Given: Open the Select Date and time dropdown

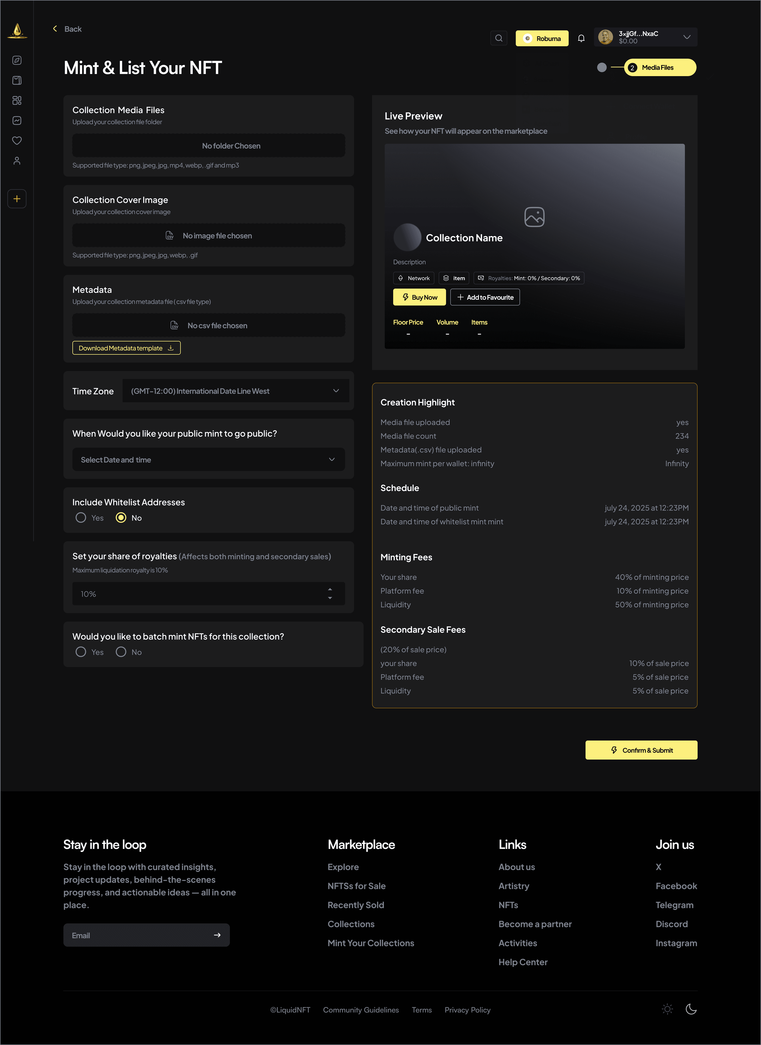Looking at the screenshot, I should pyautogui.click(x=209, y=459).
